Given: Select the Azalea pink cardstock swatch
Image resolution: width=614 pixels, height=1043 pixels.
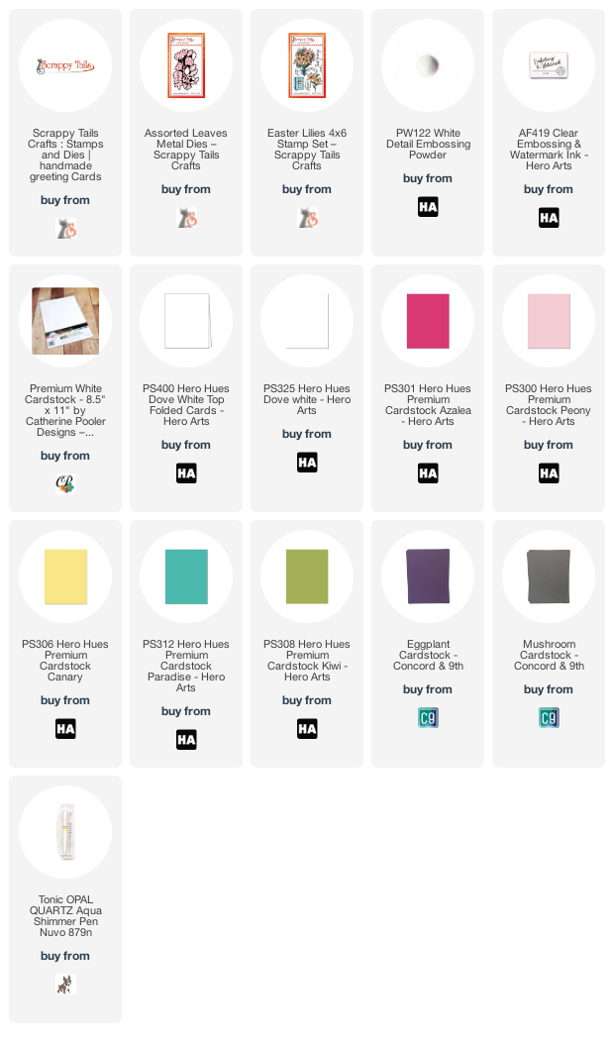Looking at the screenshot, I should tap(428, 321).
